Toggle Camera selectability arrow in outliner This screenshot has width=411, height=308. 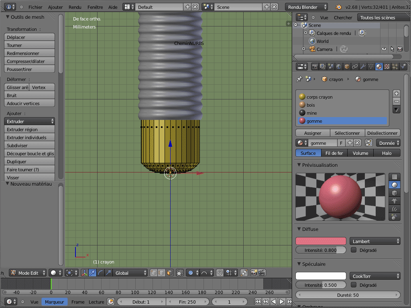pyautogui.click(x=393, y=49)
